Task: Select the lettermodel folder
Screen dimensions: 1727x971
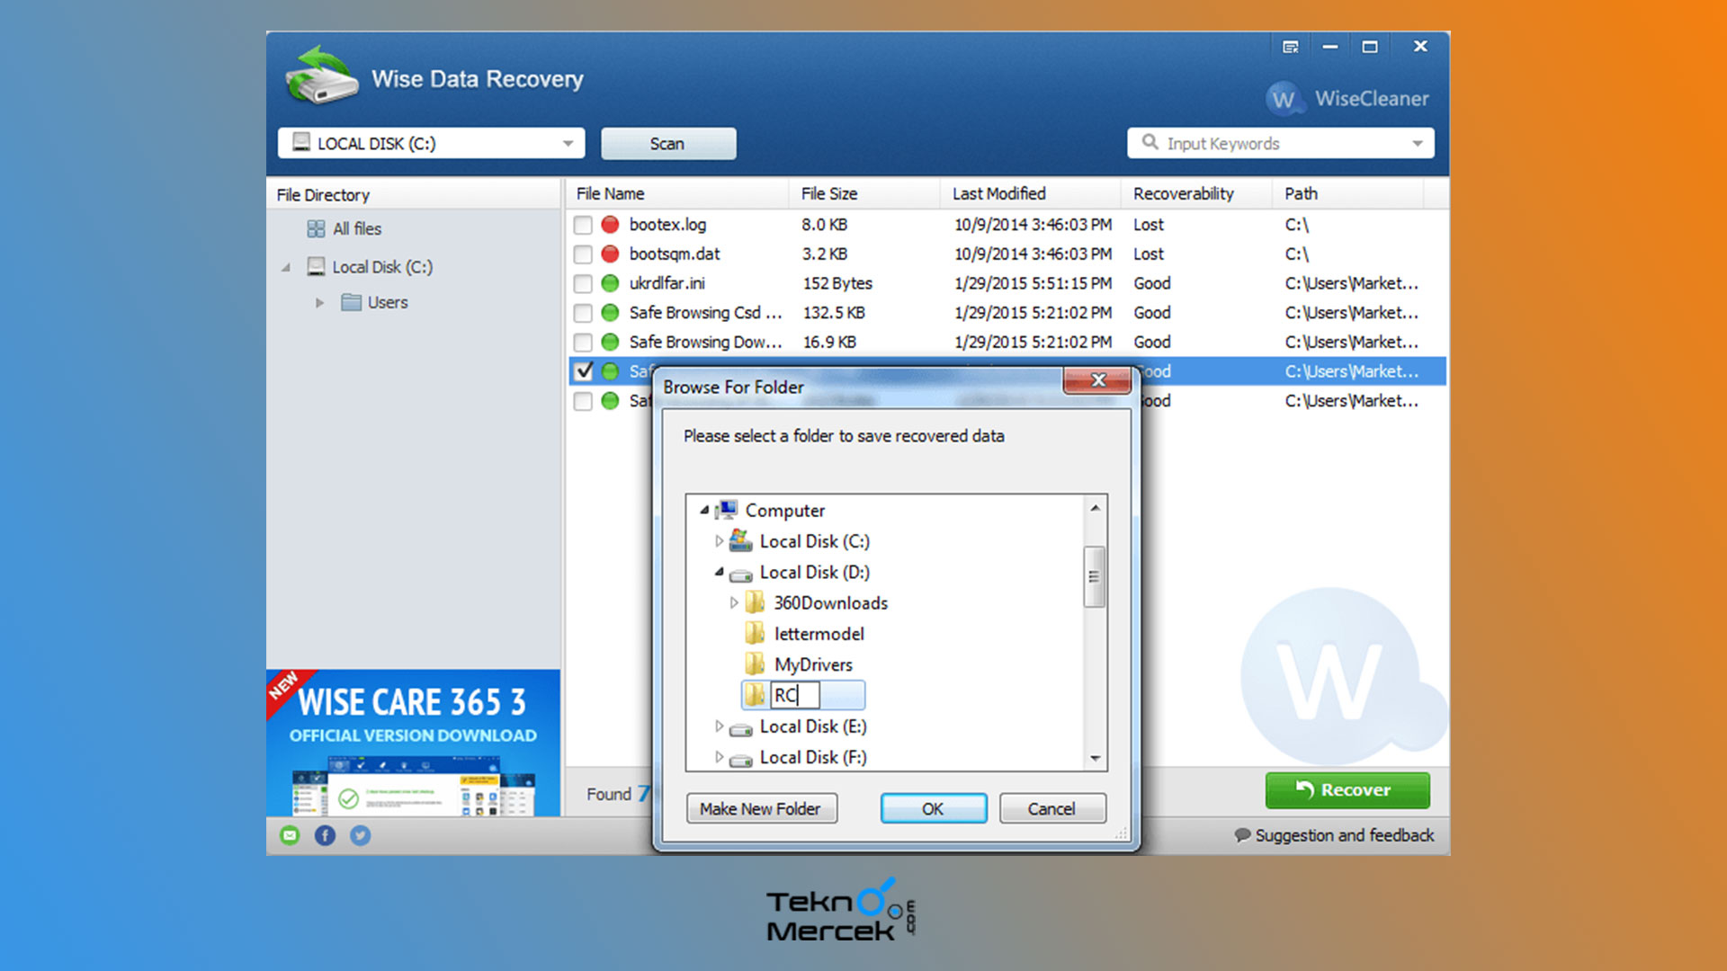Action: 819,634
